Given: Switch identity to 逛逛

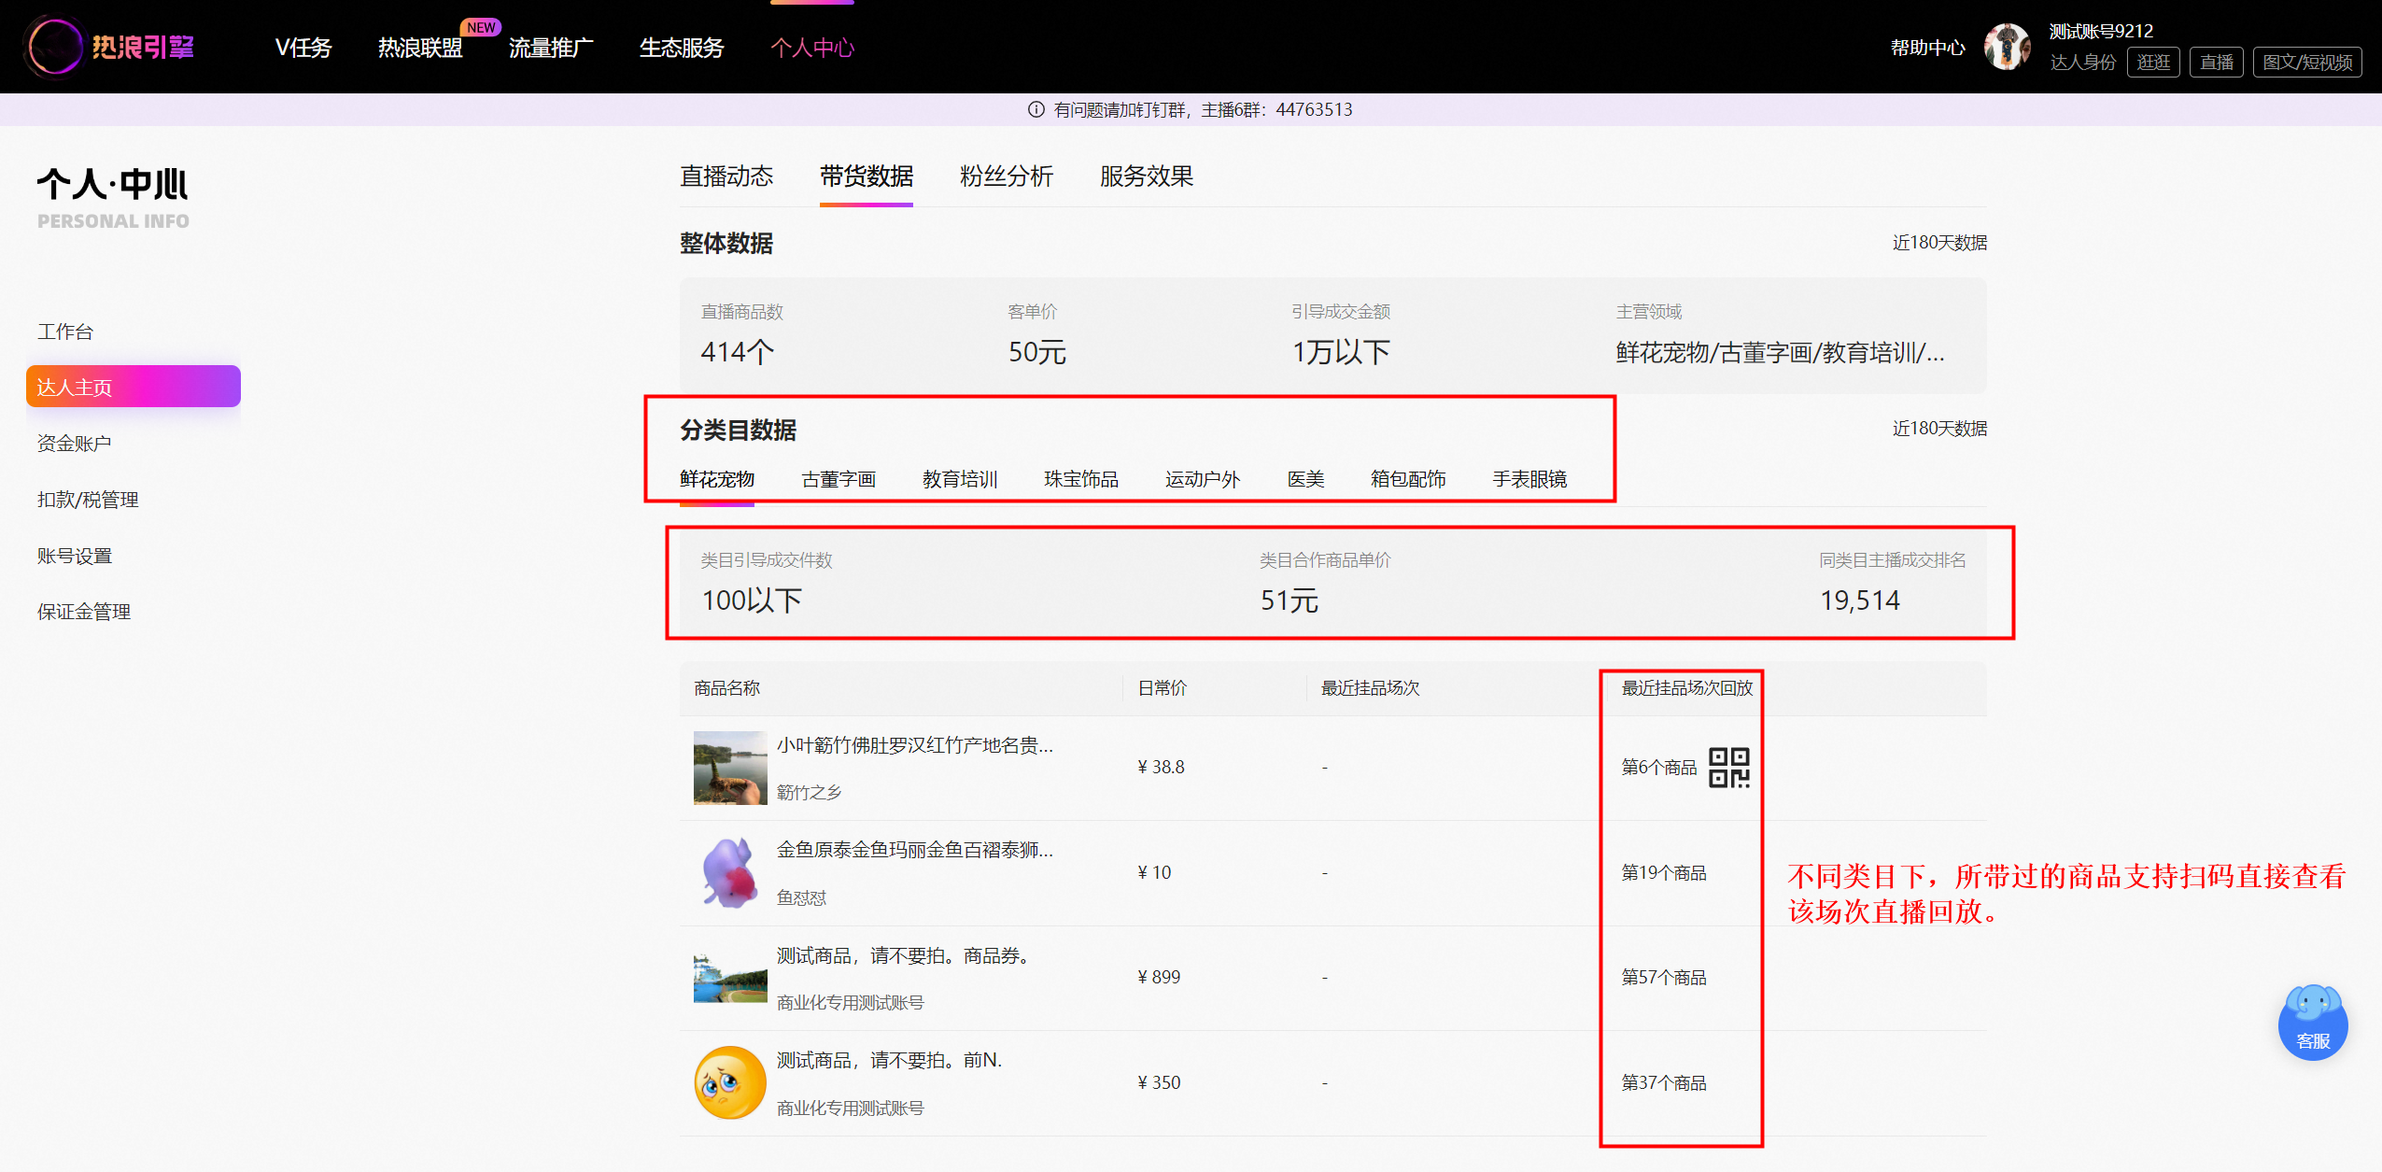Looking at the screenshot, I should coord(2153,63).
